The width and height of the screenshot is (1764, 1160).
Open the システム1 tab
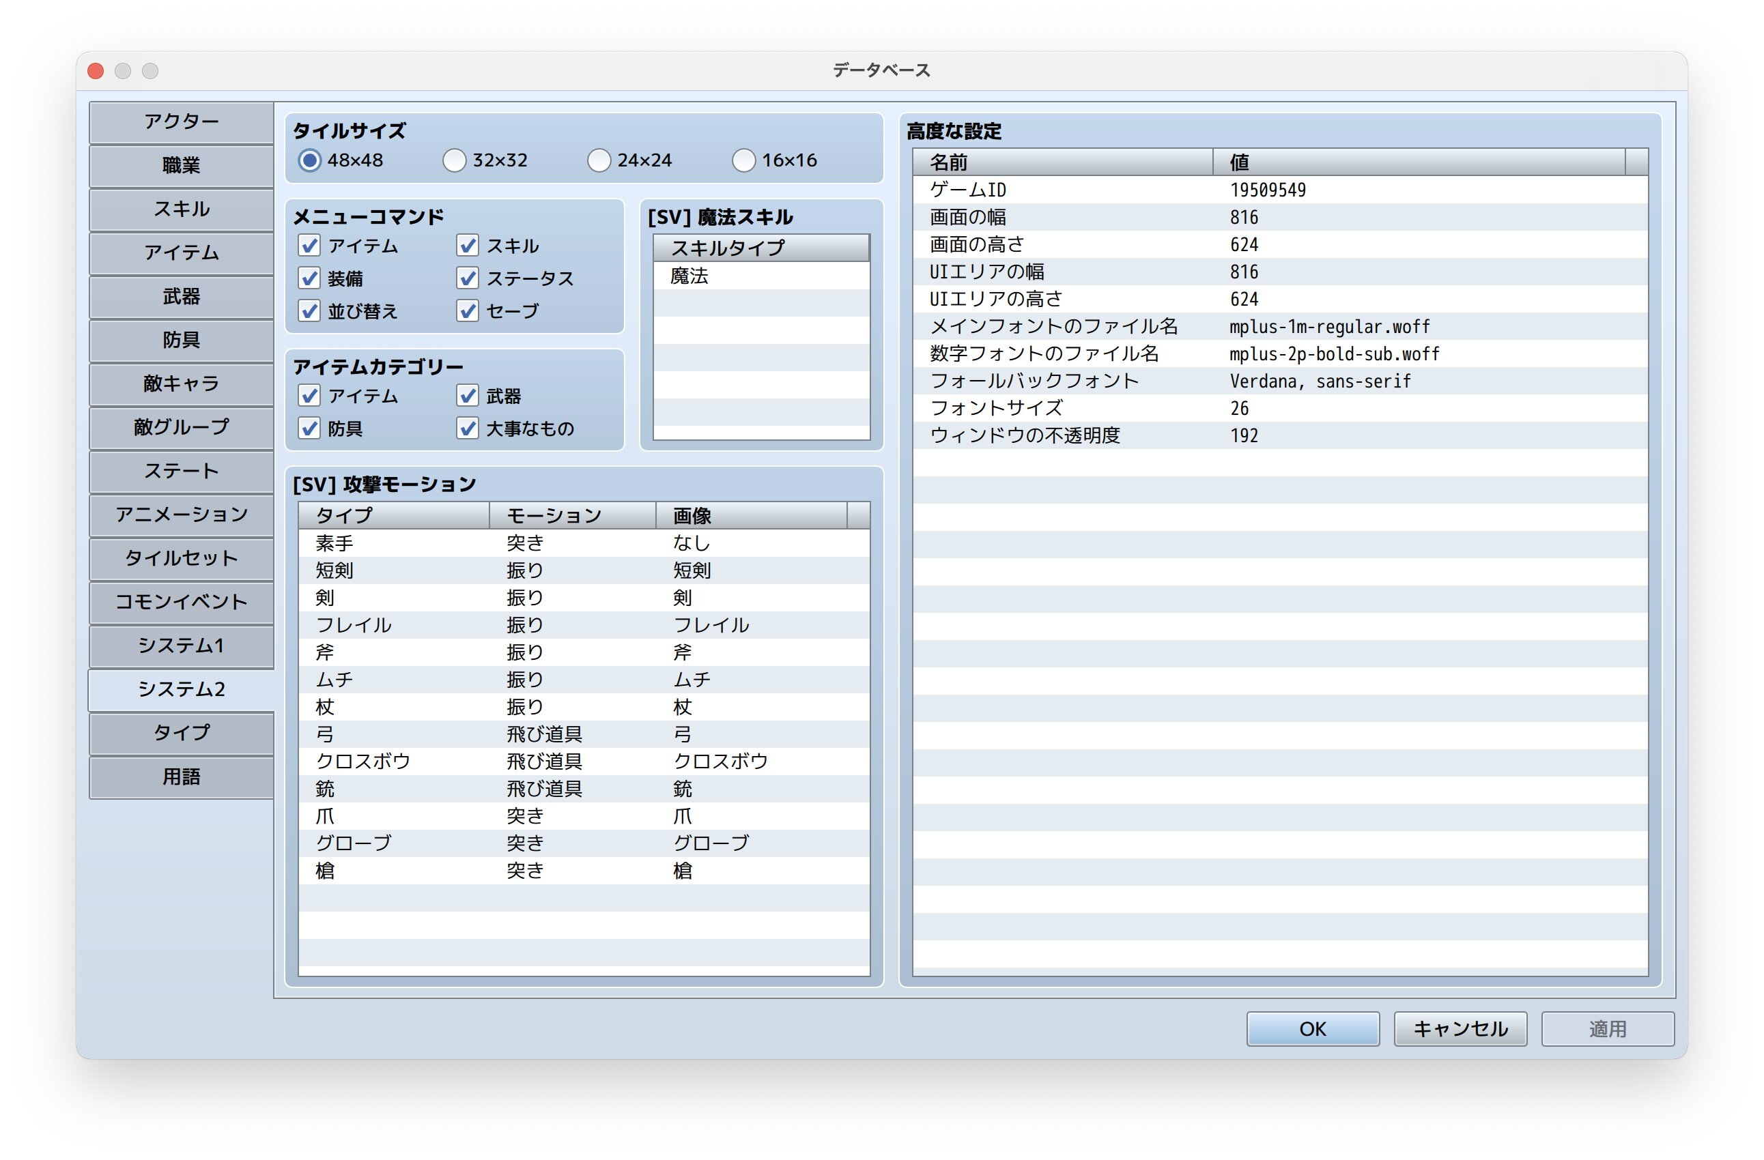tap(182, 646)
